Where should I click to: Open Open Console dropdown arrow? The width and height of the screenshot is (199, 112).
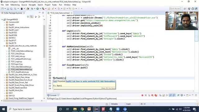point(190,96)
